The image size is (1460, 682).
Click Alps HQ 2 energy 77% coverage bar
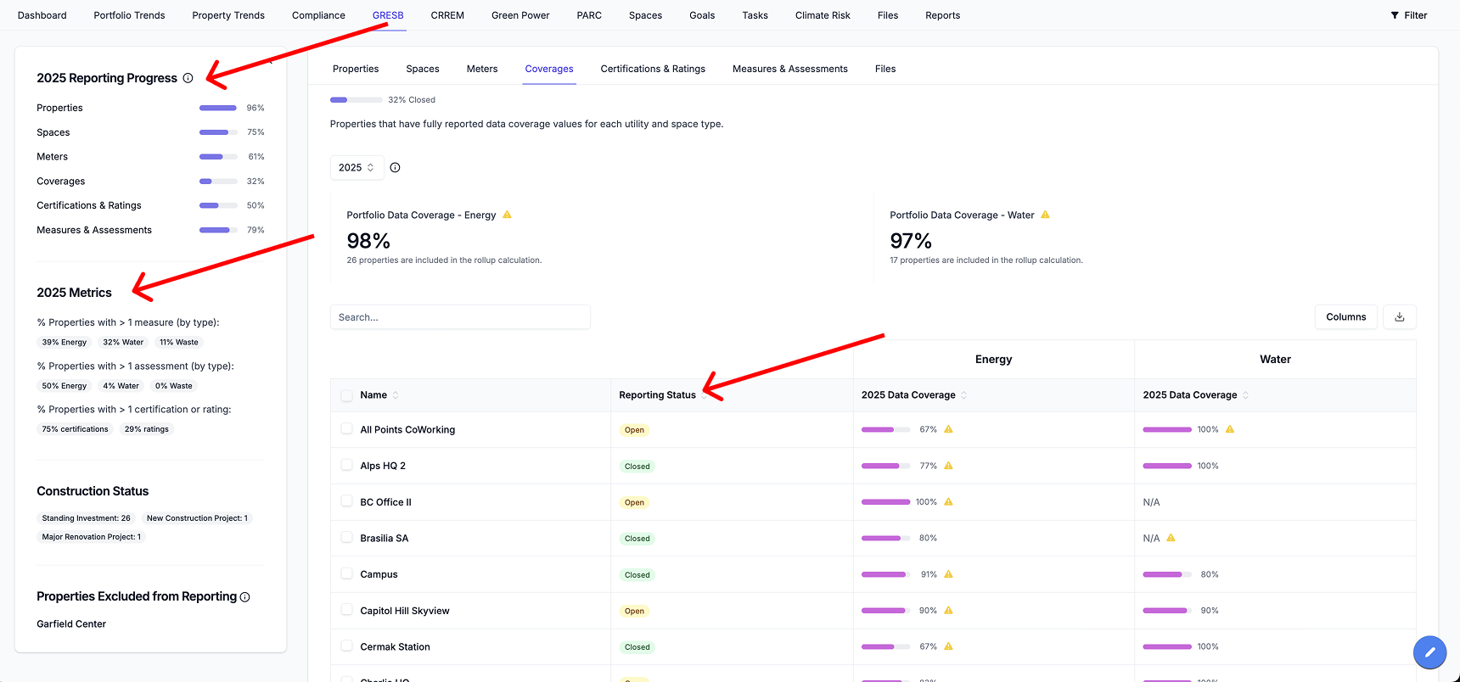pyautogui.click(x=885, y=466)
